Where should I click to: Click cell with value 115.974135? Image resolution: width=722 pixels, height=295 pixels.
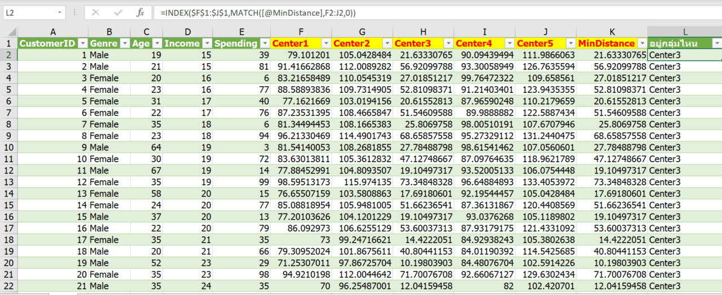point(362,182)
